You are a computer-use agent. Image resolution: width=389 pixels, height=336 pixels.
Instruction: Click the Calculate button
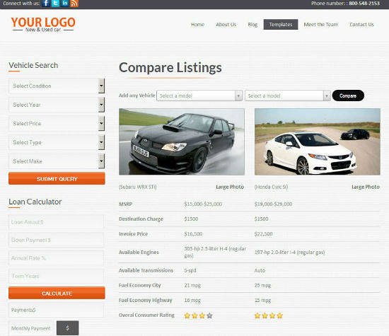pos(57,293)
